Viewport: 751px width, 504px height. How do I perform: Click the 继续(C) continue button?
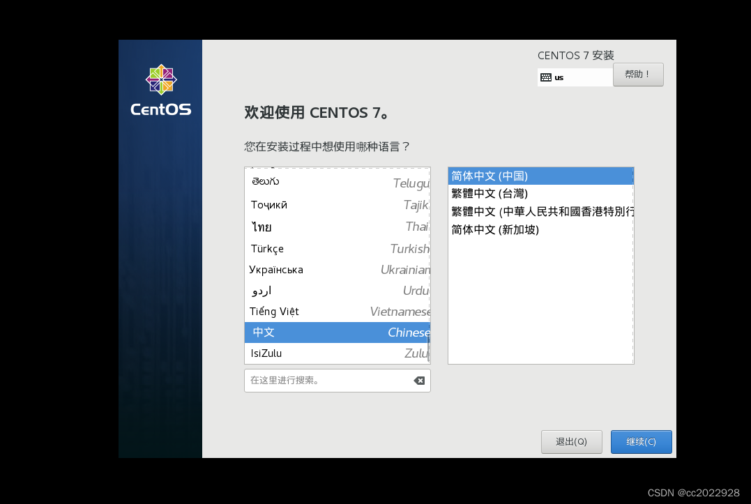click(641, 442)
